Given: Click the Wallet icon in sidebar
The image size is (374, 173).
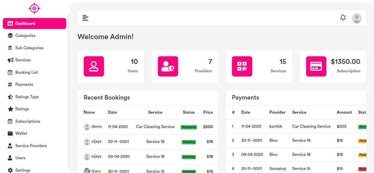Looking at the screenshot, I should (10, 133).
